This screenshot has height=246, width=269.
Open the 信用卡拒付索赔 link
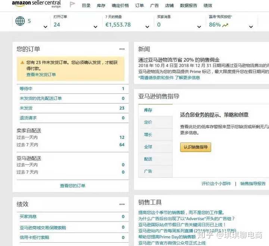(x=34, y=237)
